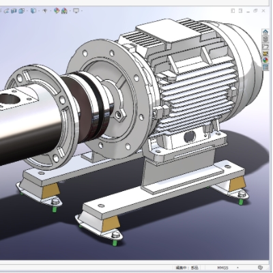Select the Display Style icon
The width and height of the screenshot is (273, 273).
click(33, 11)
